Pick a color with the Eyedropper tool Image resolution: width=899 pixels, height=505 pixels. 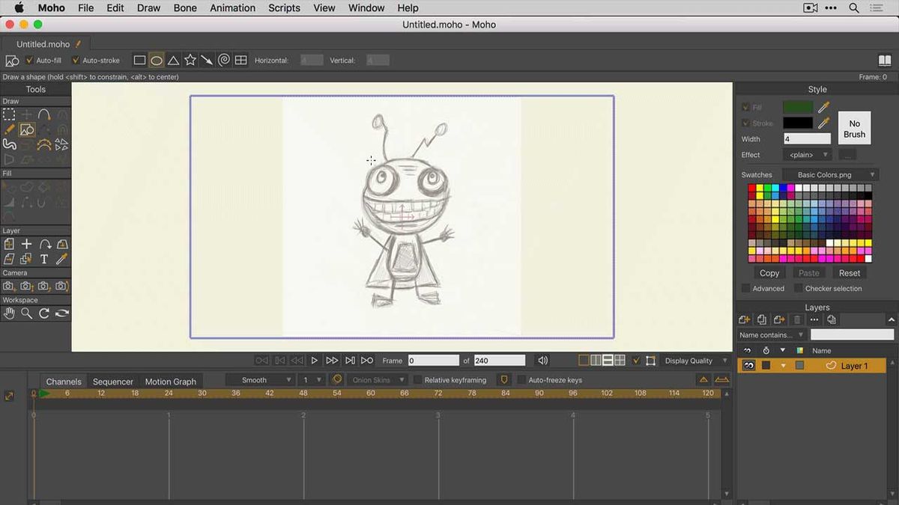61,258
